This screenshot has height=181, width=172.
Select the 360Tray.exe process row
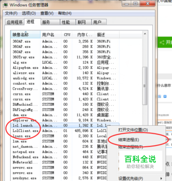point(65,57)
